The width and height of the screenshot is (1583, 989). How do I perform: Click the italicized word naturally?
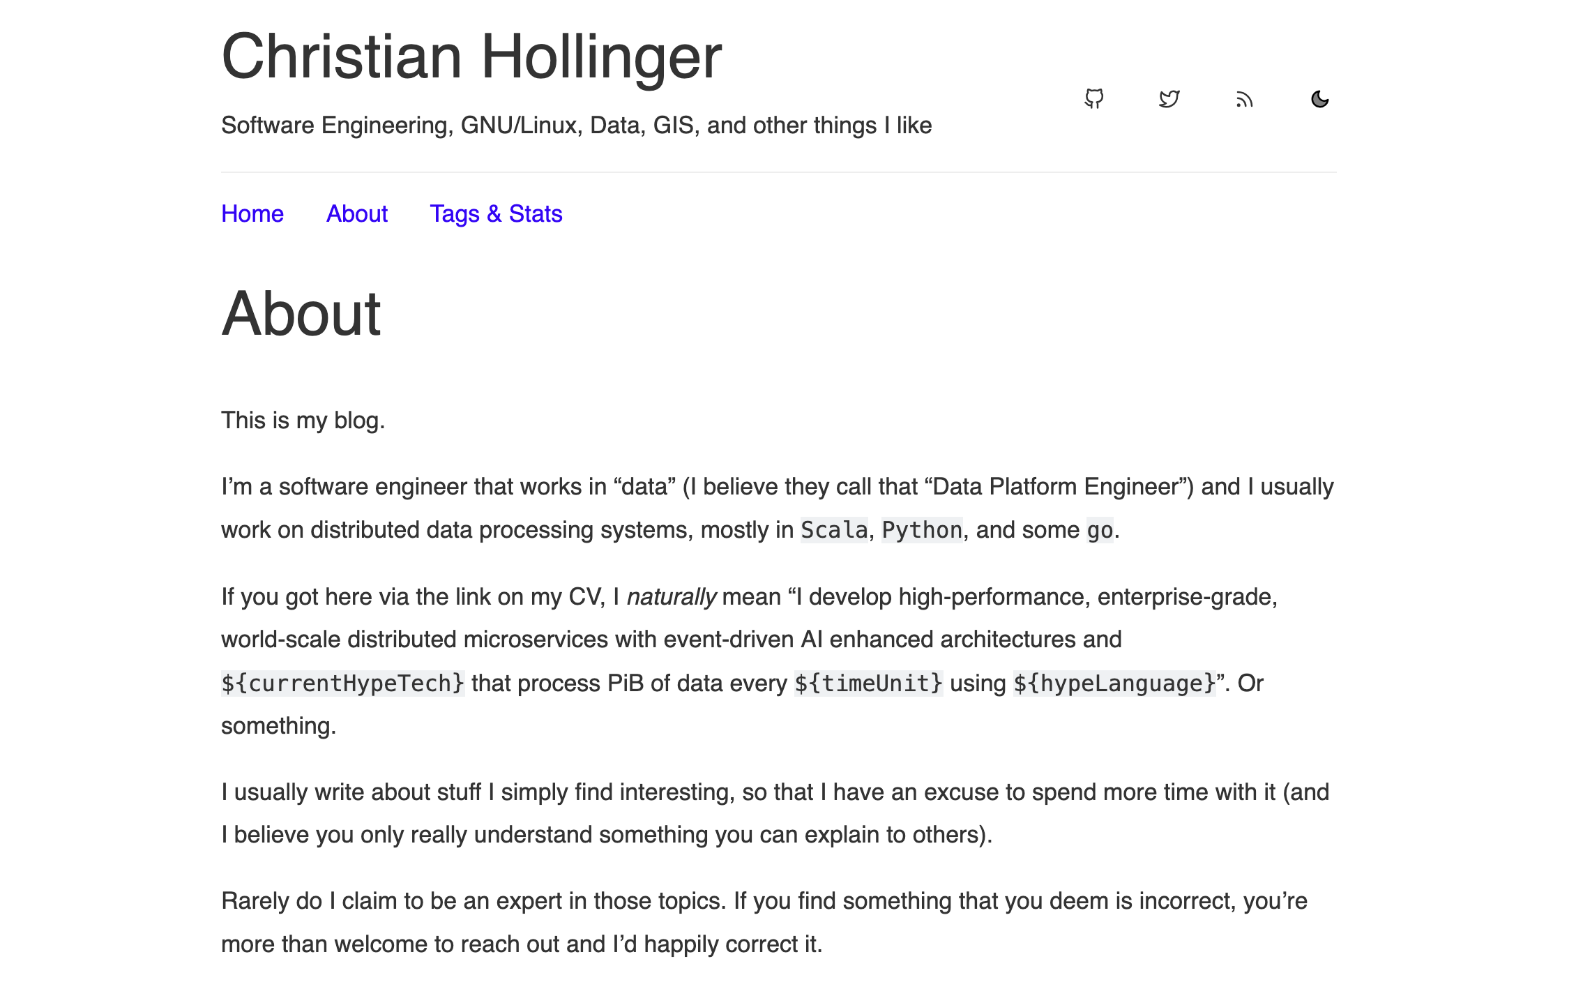(x=671, y=597)
